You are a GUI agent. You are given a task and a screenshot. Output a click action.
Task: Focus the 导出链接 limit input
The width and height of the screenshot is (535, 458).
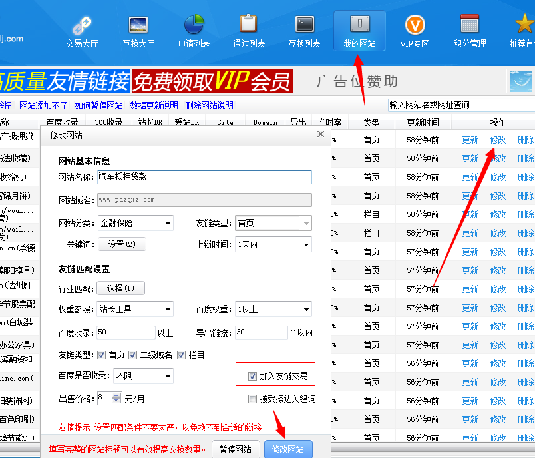[x=262, y=332]
